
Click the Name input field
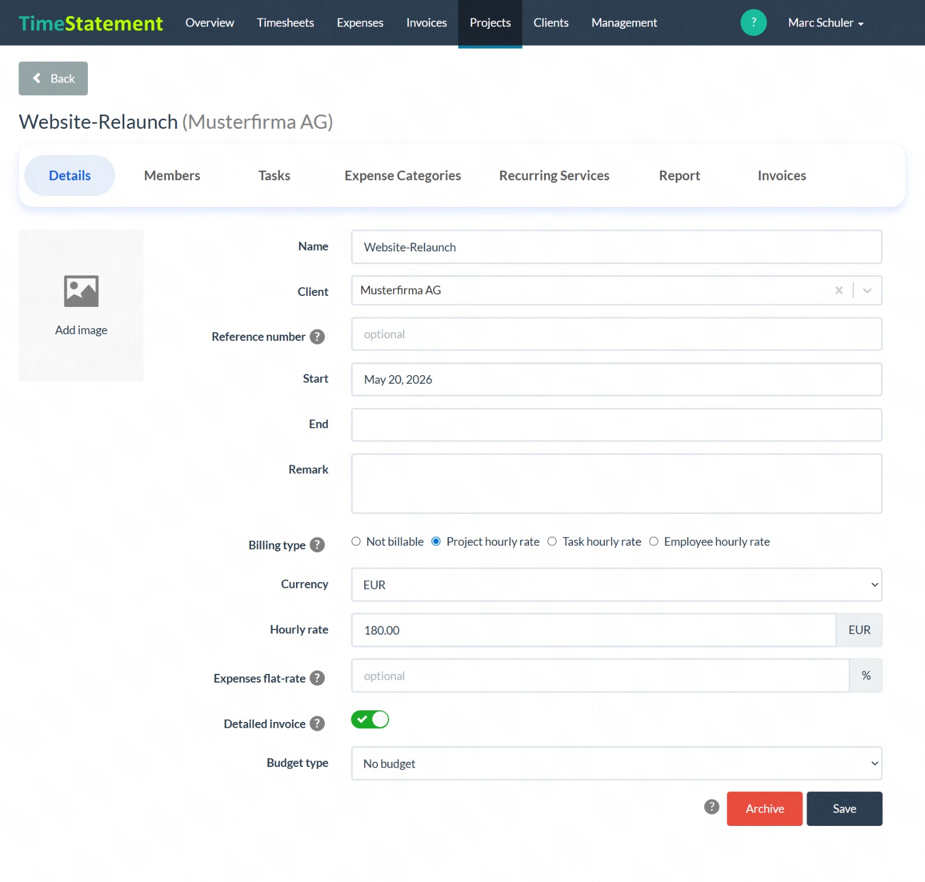(x=616, y=247)
